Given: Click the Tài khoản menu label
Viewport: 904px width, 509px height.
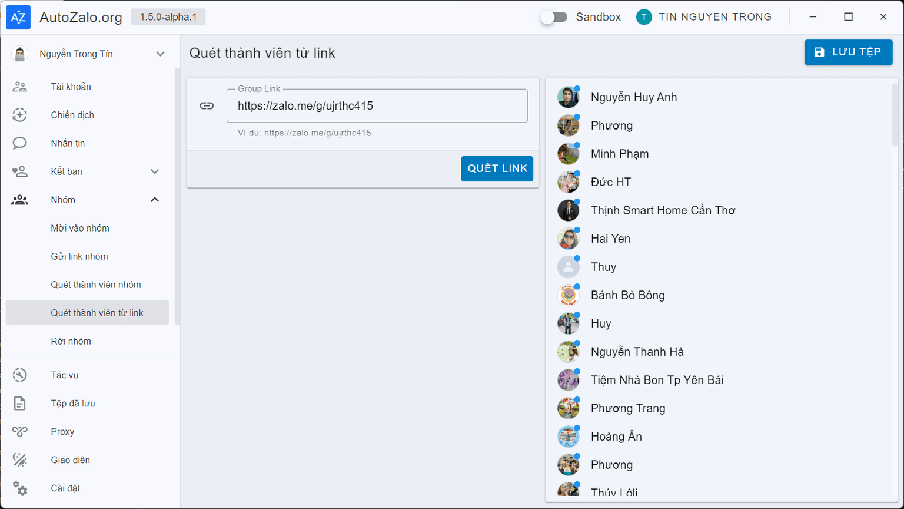Looking at the screenshot, I should pos(71,87).
